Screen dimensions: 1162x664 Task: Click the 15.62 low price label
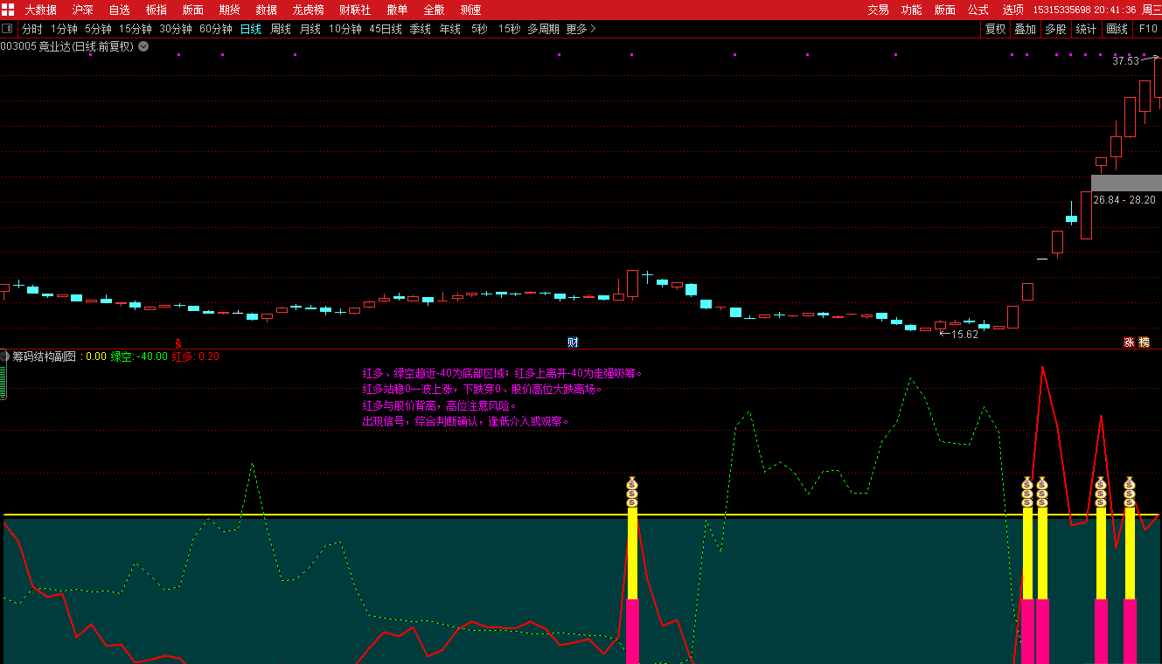click(964, 334)
